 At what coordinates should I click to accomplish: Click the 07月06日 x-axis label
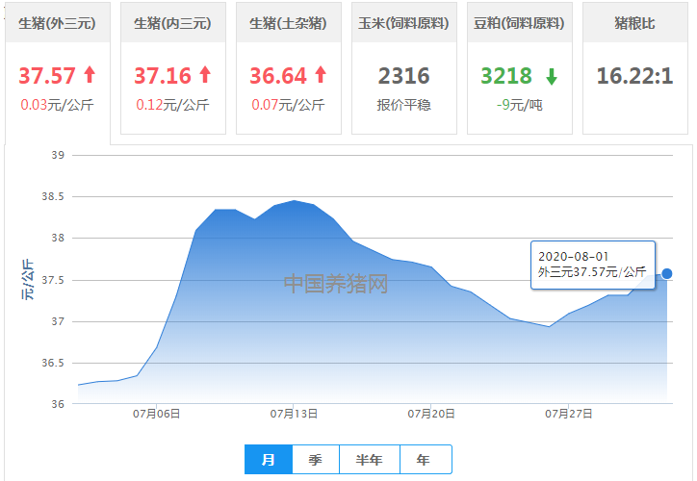click(x=157, y=414)
